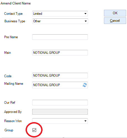This screenshot has width=127, height=138.
Task: Focus the Our Ref field
Action: pos(60,103)
